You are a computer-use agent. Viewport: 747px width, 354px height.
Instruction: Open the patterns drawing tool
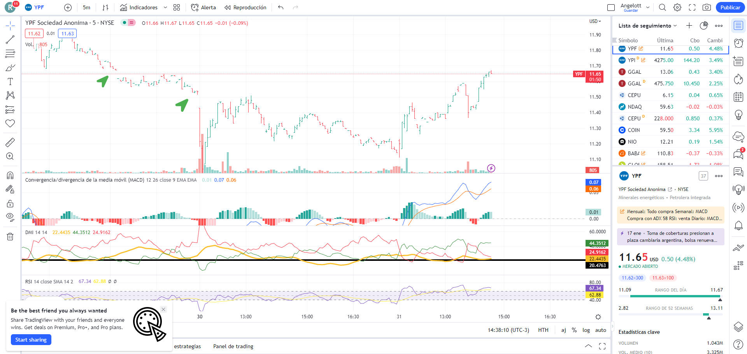pyautogui.click(x=10, y=95)
